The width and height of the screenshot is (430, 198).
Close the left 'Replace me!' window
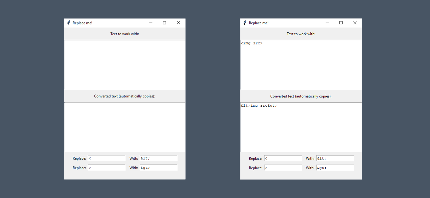178,23
